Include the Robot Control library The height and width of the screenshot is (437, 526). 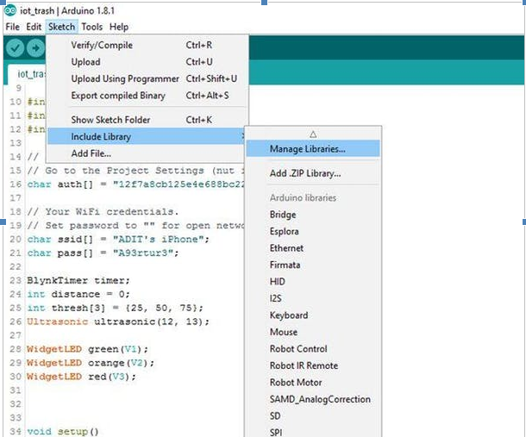point(313,348)
